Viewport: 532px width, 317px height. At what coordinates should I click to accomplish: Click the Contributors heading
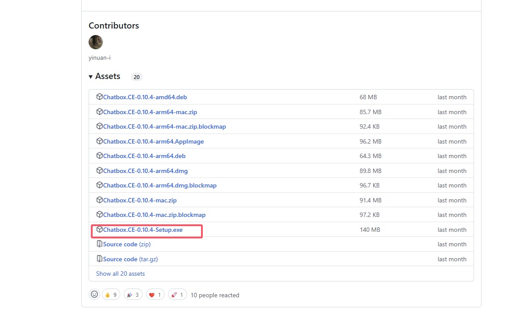click(114, 25)
